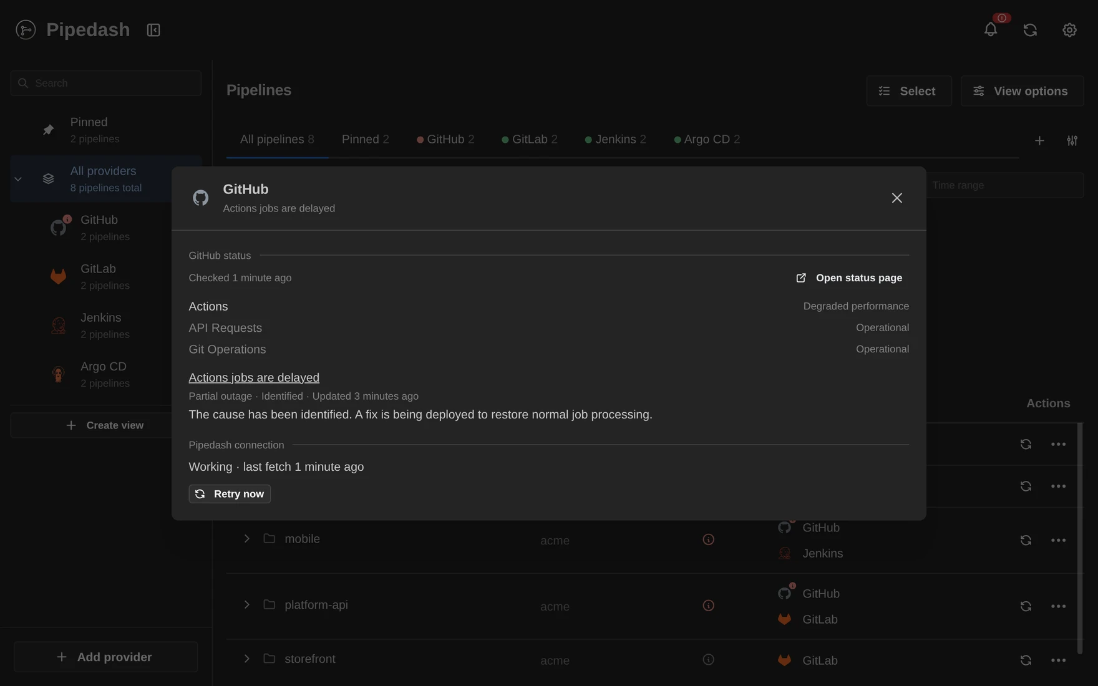Screen dimensions: 1098x686
Task: Open the View options menu
Action: [1022, 91]
